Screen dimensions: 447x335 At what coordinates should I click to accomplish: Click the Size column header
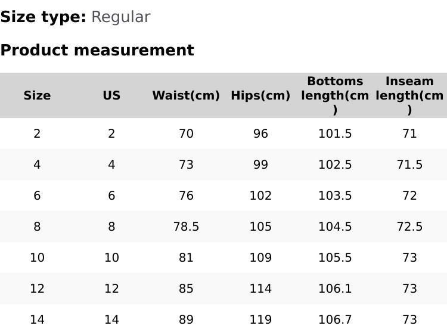click(x=37, y=95)
